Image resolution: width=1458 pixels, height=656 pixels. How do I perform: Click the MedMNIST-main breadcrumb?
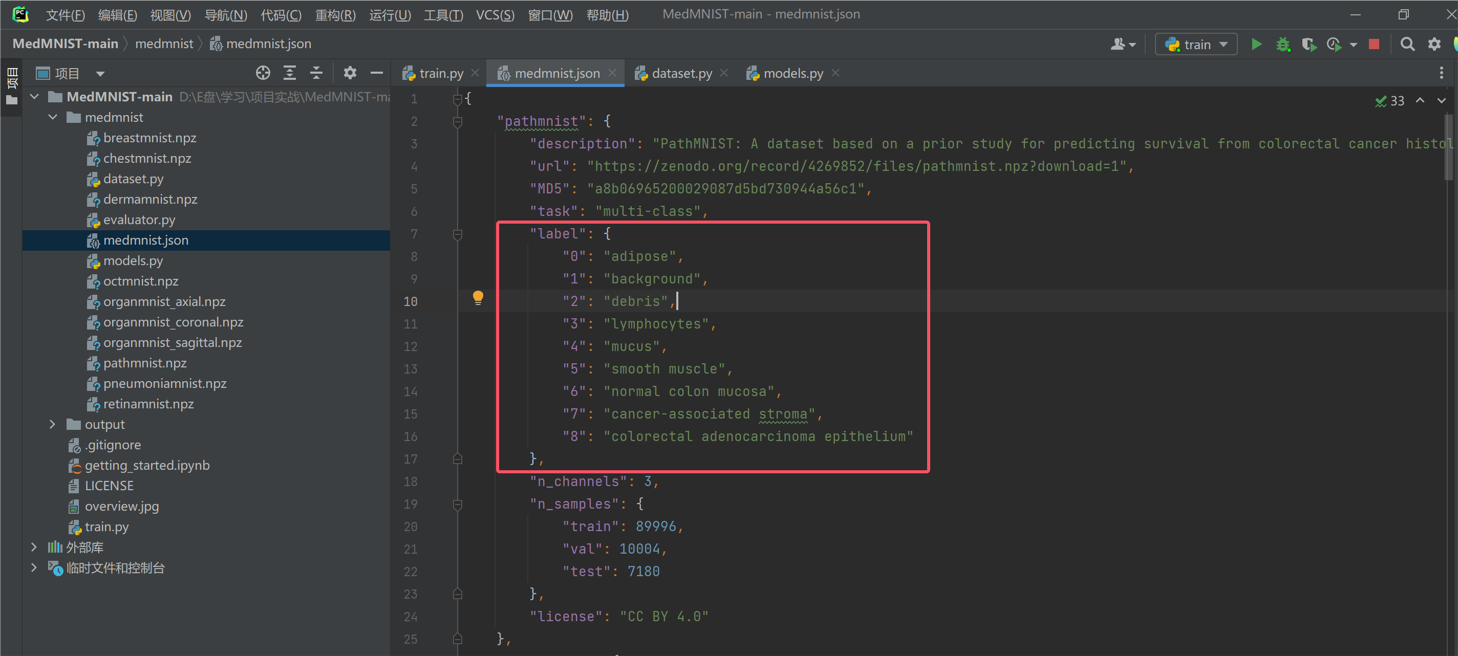(x=65, y=43)
